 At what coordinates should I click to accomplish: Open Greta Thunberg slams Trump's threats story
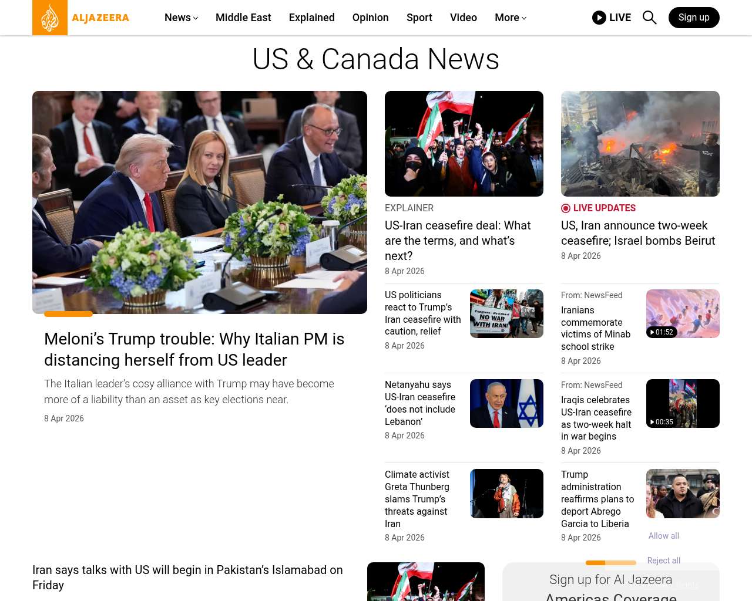coord(417,499)
